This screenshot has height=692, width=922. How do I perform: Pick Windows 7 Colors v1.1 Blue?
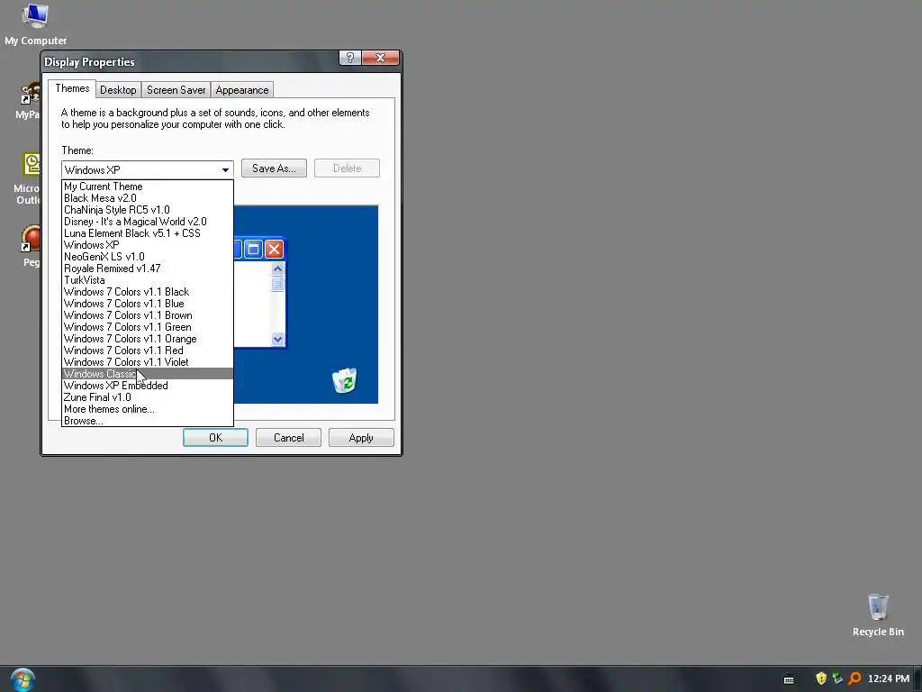[148, 304]
